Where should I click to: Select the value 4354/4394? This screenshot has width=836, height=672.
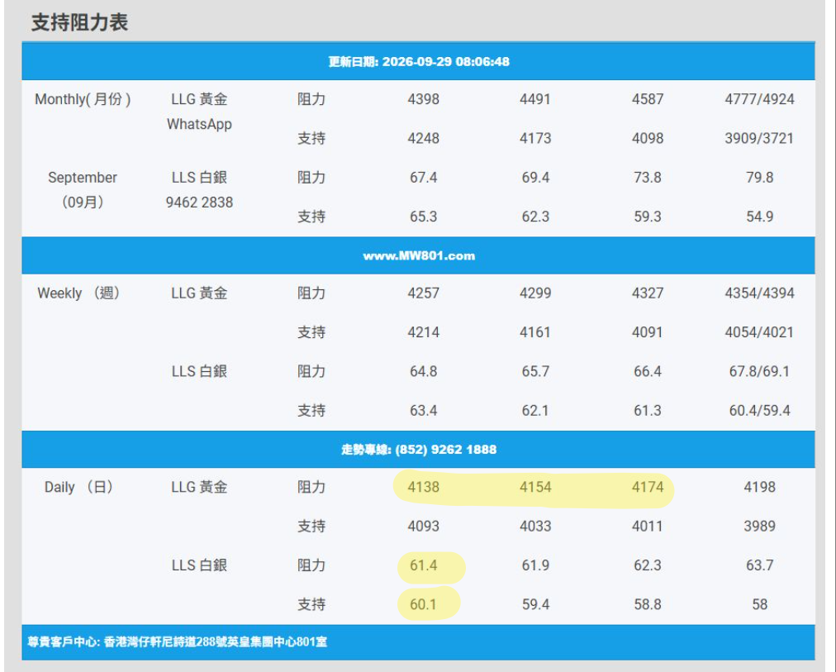point(759,293)
